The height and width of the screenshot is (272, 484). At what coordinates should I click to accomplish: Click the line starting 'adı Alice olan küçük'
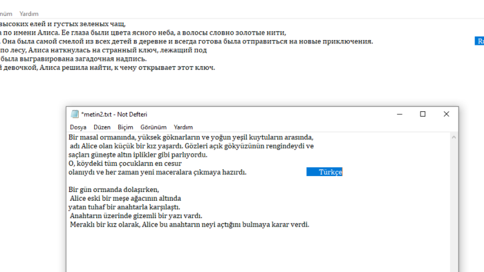192,146
